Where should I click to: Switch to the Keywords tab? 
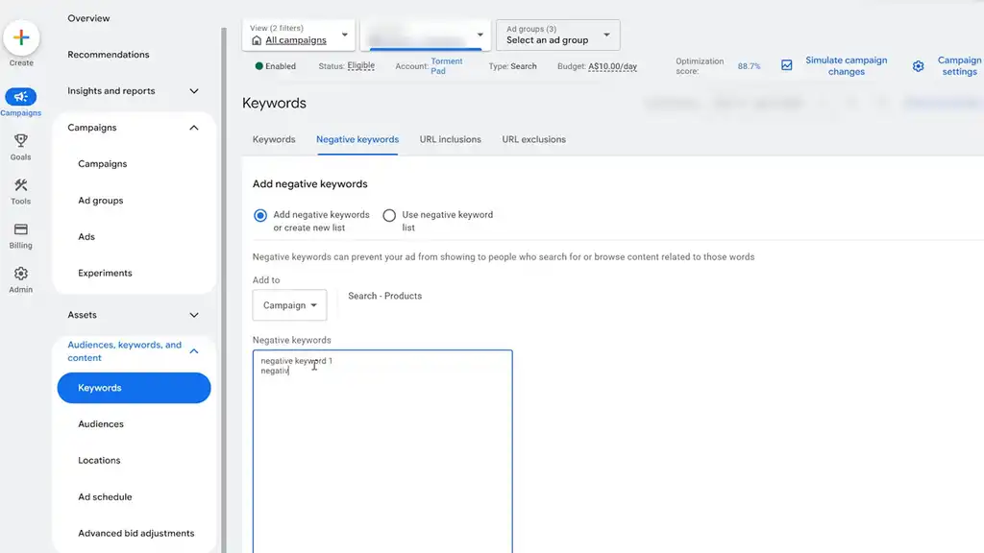[274, 139]
